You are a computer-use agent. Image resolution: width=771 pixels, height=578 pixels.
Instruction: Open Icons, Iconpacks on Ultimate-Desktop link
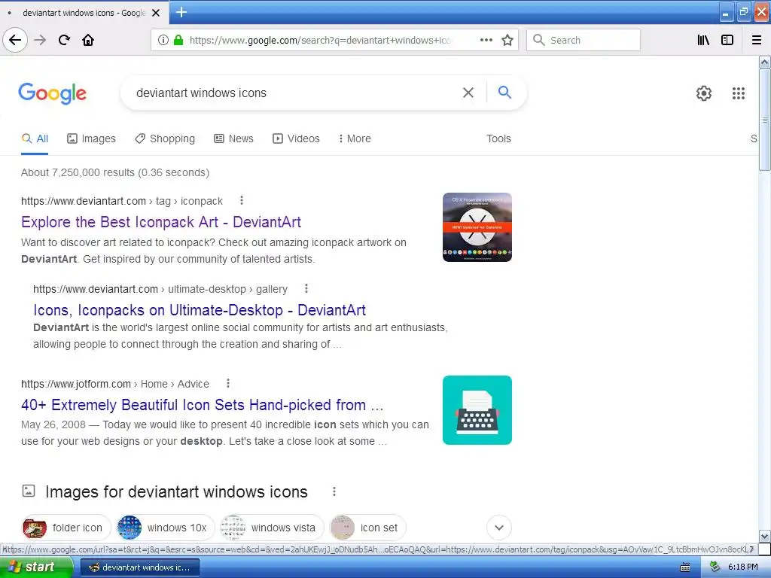tap(199, 310)
